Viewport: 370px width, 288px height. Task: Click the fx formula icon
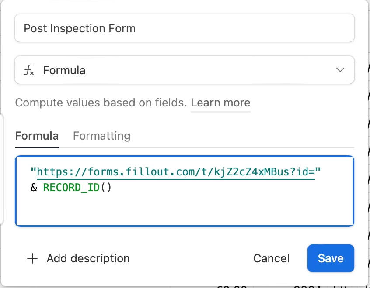[29, 70]
